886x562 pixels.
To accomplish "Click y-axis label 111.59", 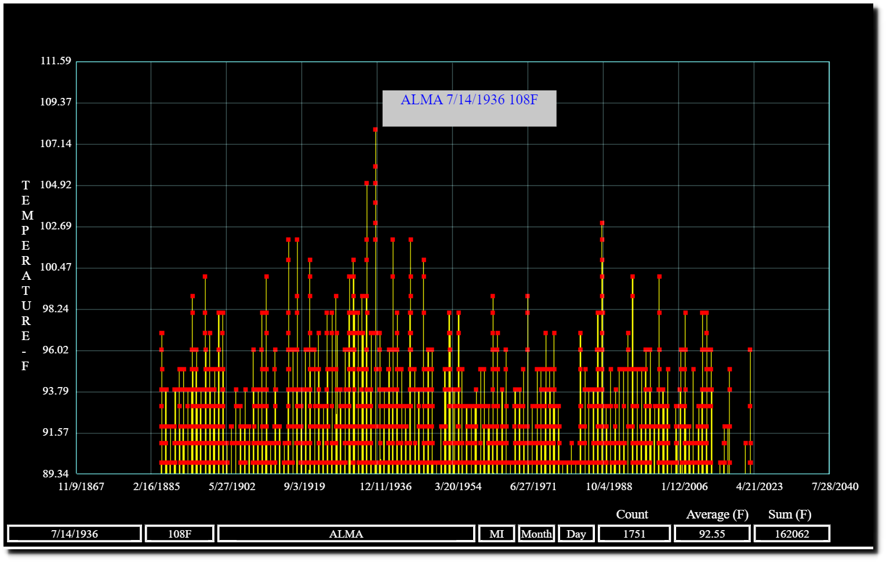I will click(x=56, y=61).
